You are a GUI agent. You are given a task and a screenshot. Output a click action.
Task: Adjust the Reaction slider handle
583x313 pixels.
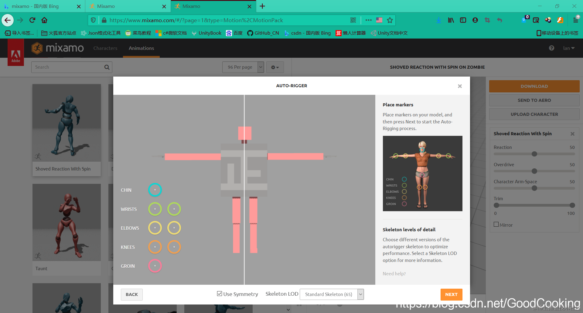[x=534, y=154]
